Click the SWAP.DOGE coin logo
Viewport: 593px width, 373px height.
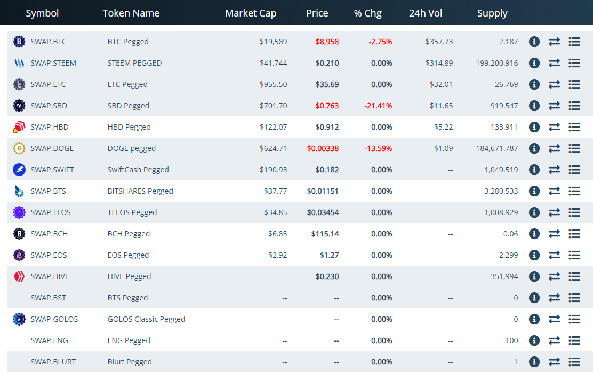19,148
